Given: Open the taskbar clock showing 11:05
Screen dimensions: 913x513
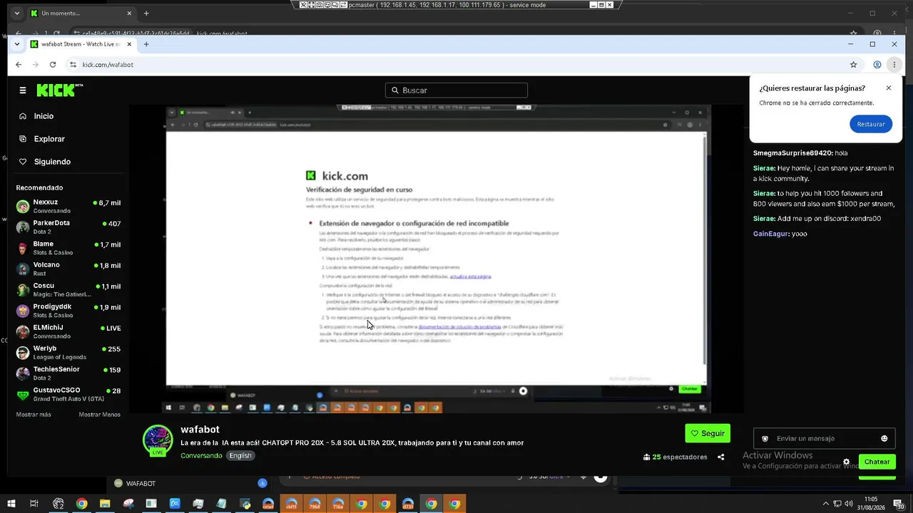Looking at the screenshot, I should [871, 504].
